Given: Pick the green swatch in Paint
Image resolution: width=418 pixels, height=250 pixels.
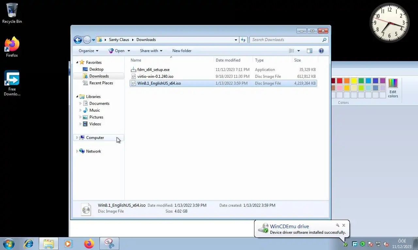Looking at the screenshot, I should [361, 81].
